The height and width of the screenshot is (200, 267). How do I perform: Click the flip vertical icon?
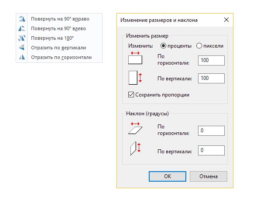tap(22, 48)
